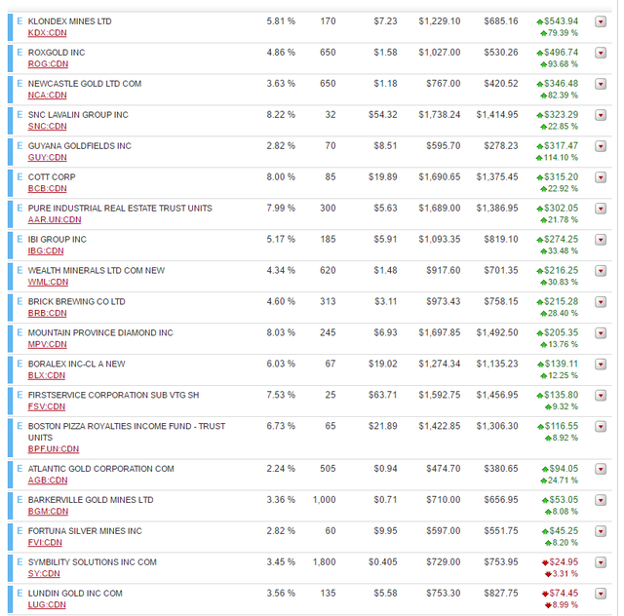The image size is (624, 616).
Task: Expand the SNC Lavalin row actions dropdown
Action: click(601, 115)
